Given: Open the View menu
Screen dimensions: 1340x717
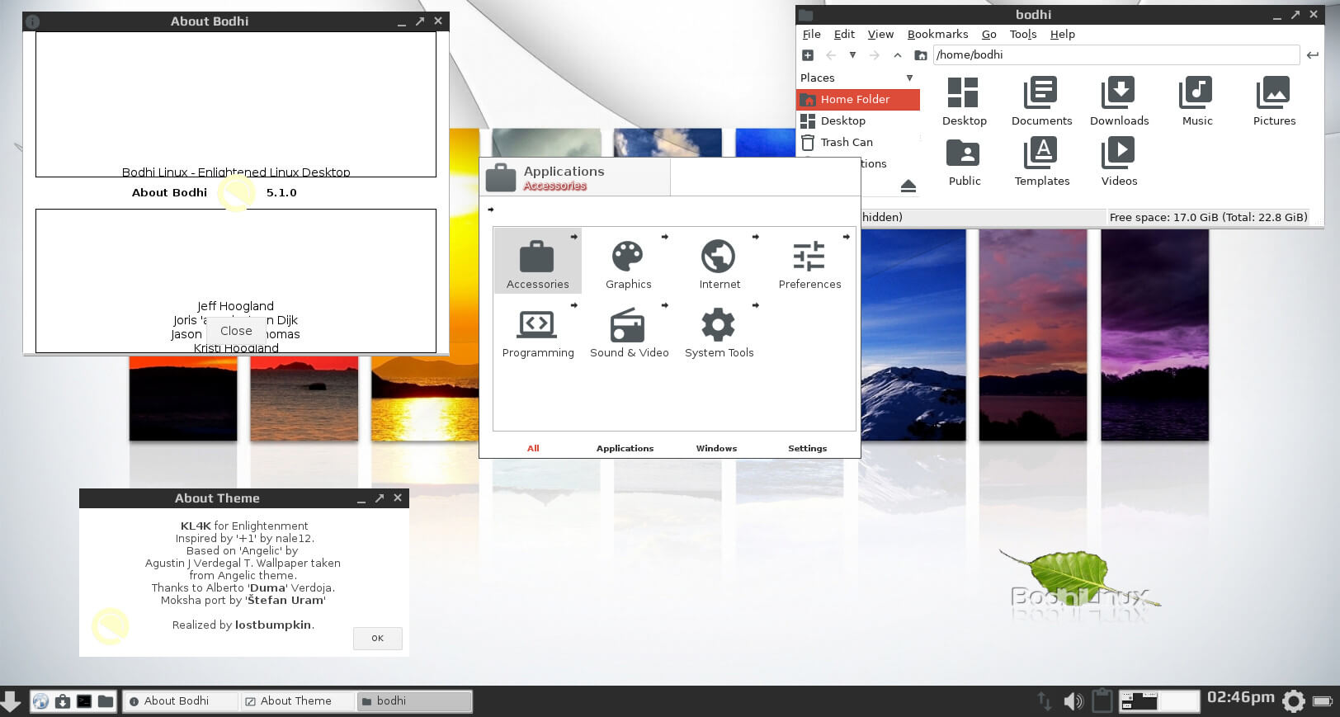Looking at the screenshot, I should 880,34.
